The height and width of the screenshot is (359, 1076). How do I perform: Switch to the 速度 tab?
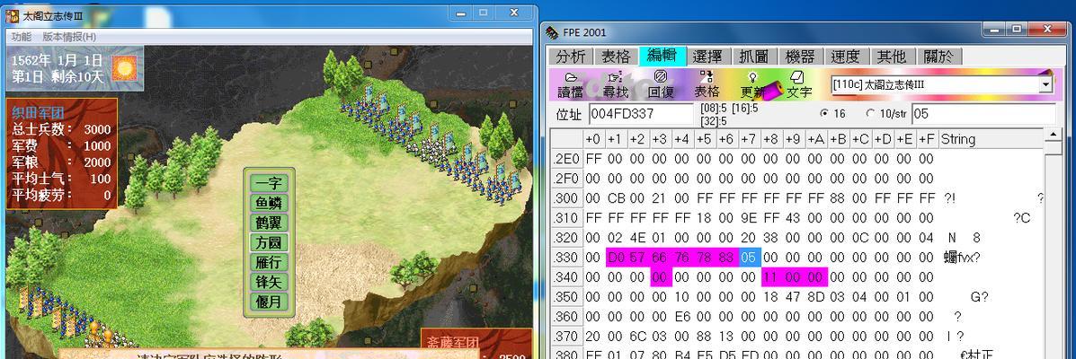845,57
